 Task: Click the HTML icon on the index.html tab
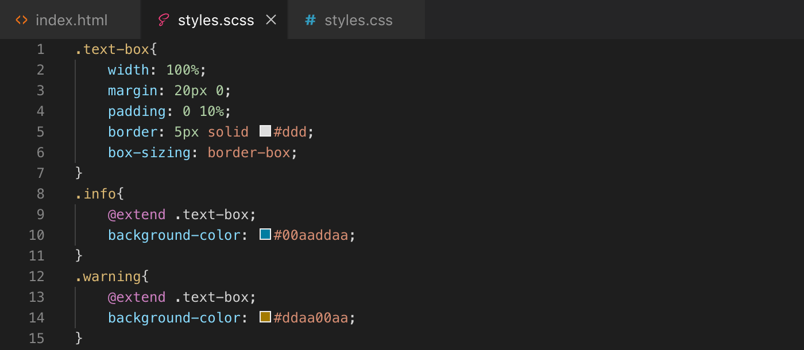click(22, 20)
